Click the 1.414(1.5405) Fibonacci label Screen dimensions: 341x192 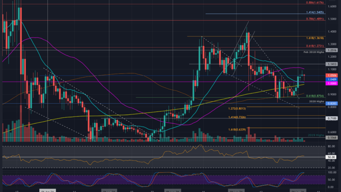pyautogui.click(x=315, y=12)
